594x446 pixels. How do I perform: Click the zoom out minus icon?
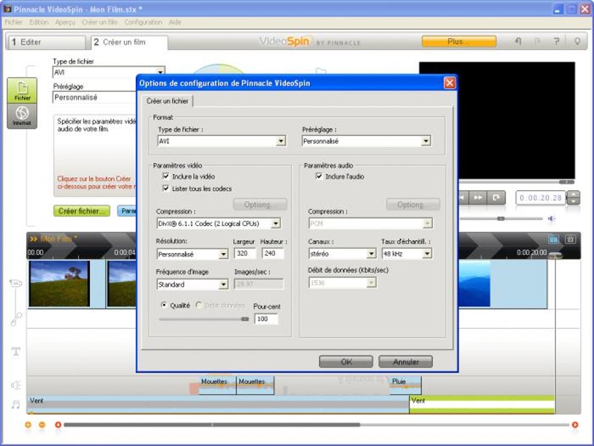pos(42,425)
